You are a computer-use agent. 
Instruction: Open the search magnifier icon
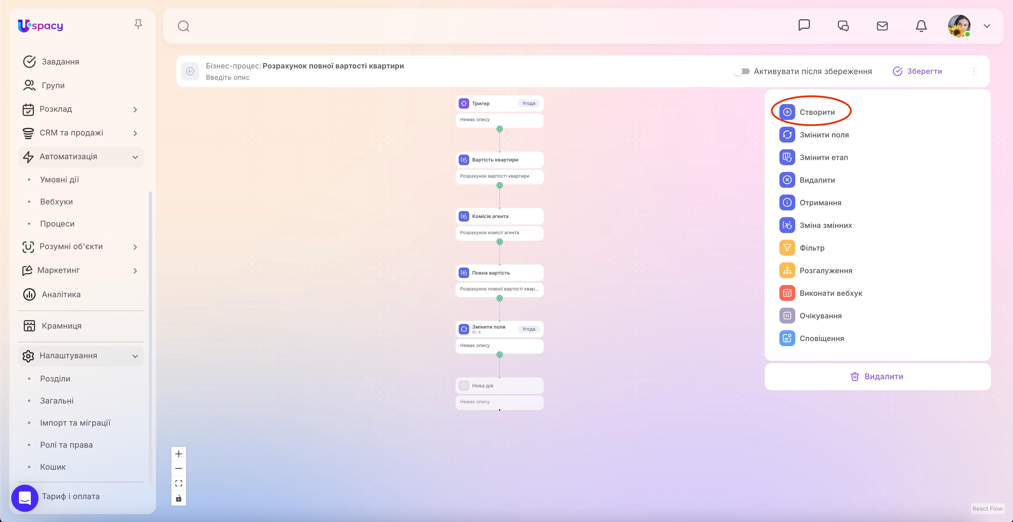tap(184, 26)
